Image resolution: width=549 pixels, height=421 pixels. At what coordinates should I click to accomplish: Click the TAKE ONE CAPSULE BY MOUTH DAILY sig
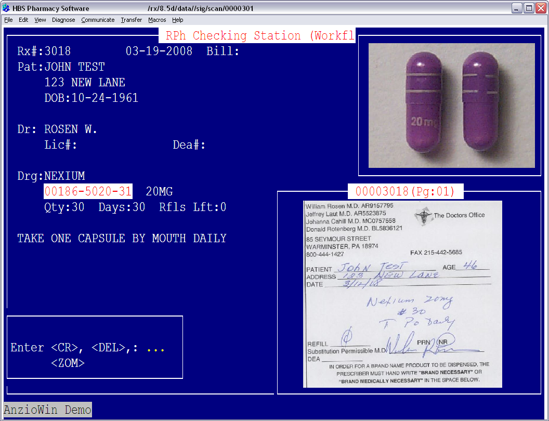(x=122, y=239)
